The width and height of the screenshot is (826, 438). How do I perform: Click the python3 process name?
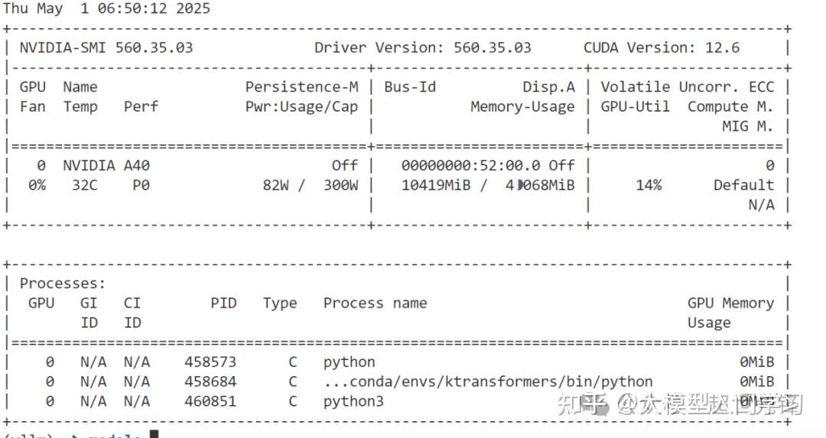coord(353,401)
